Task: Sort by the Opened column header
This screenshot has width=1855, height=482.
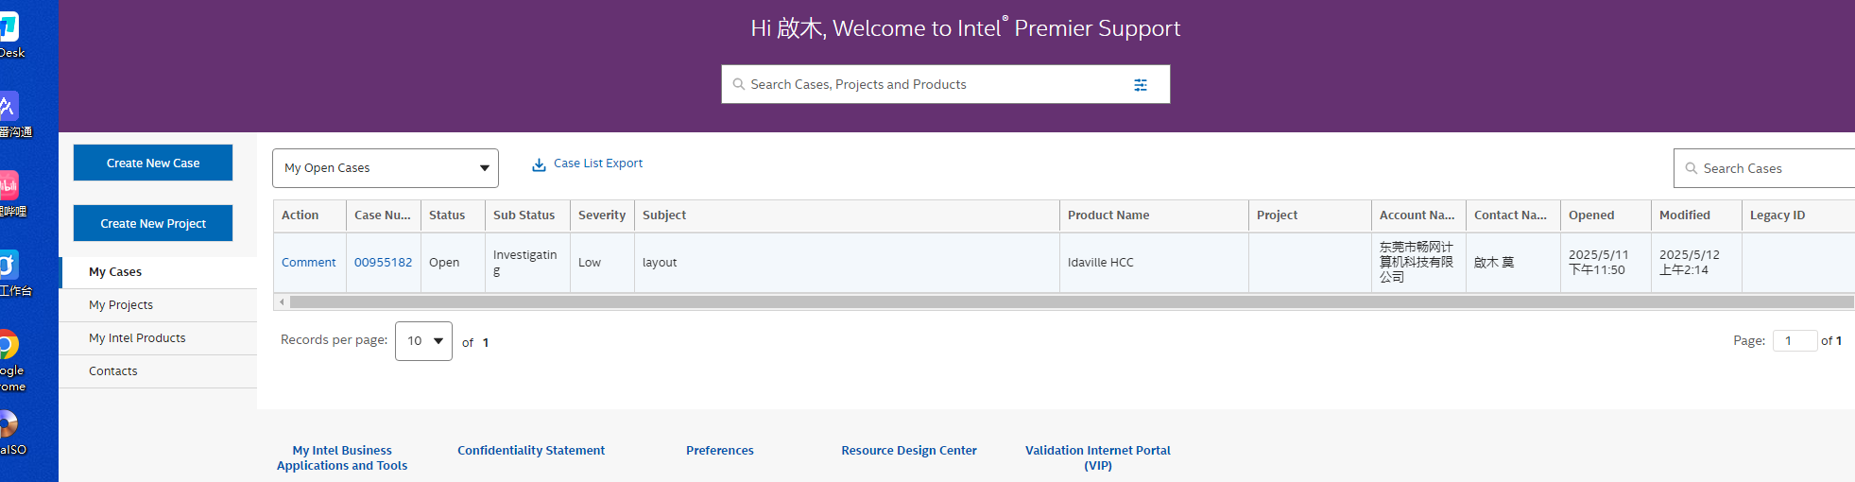Action: tap(1606, 215)
